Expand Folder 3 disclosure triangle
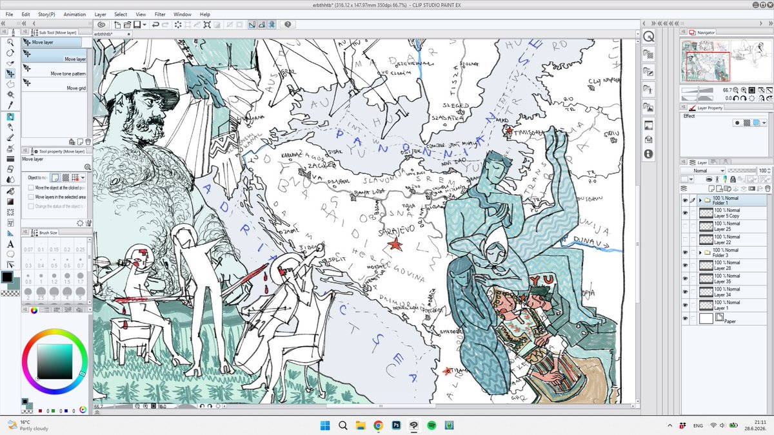The width and height of the screenshot is (774, 435). tap(700, 253)
